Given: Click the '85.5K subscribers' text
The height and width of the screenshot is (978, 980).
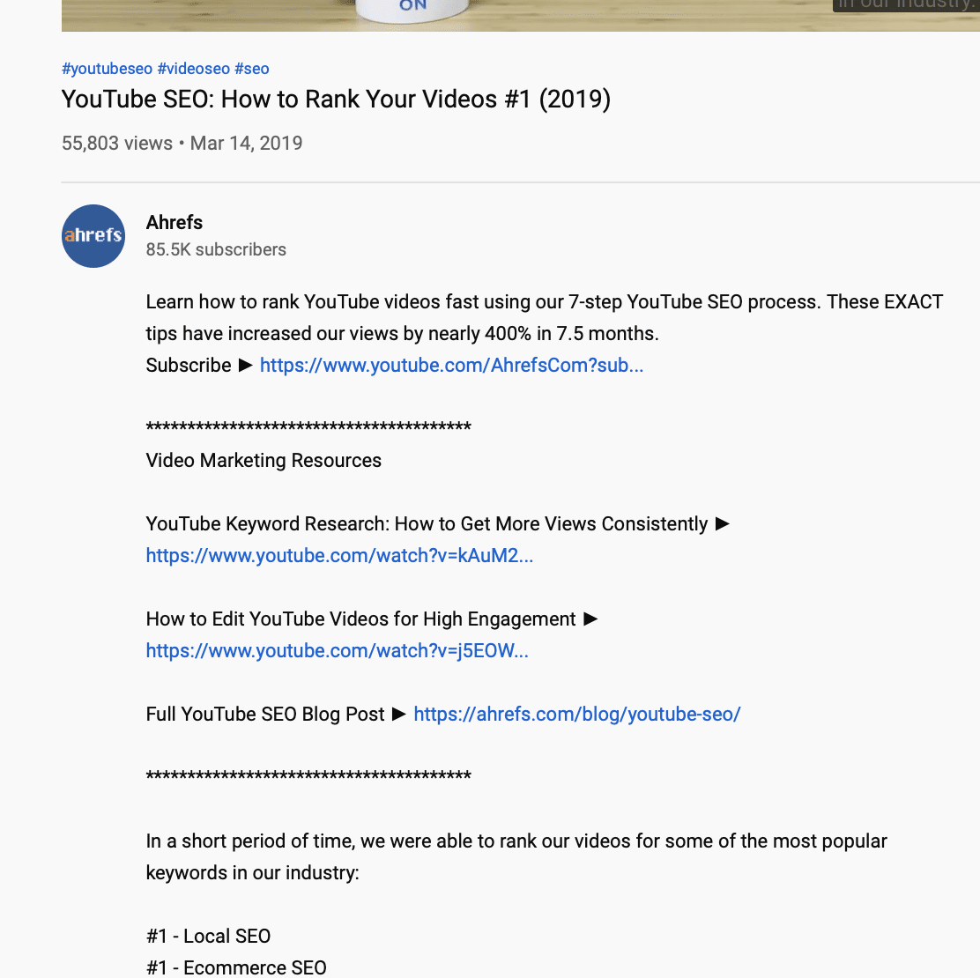Looking at the screenshot, I should click(216, 249).
